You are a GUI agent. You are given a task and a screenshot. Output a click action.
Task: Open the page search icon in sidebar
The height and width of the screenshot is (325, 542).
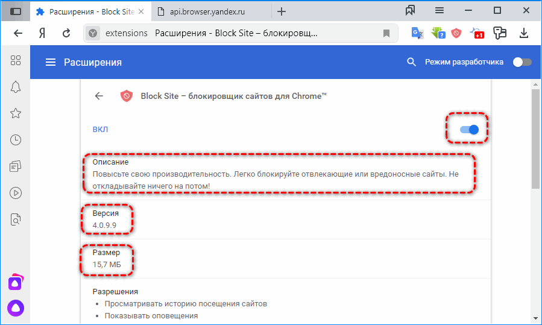(16, 219)
